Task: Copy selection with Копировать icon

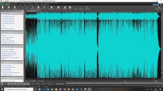Action: click(38, 8)
